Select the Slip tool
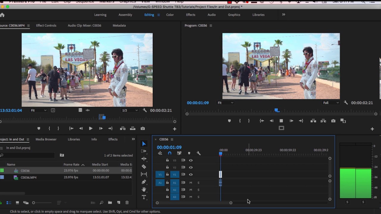381x214 pixels. coord(144,174)
